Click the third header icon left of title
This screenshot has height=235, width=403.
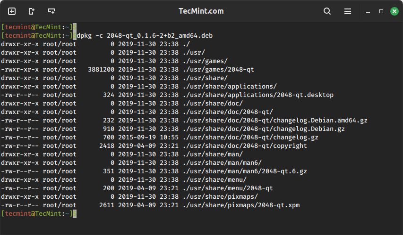pos(51,11)
